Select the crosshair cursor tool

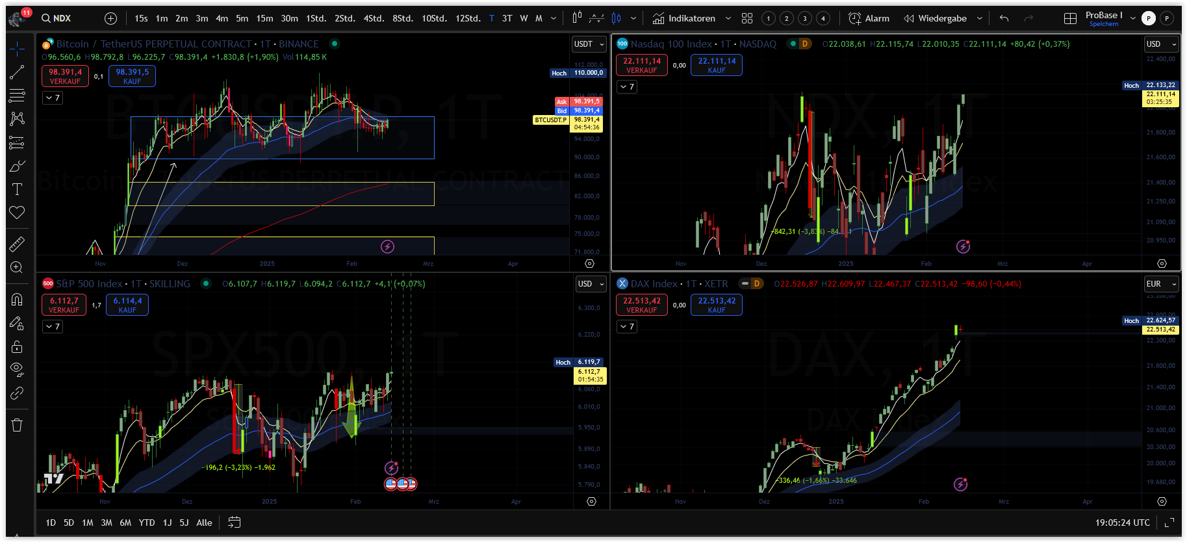(x=18, y=48)
